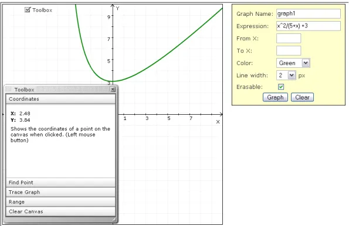349x226 pixels.
Task: Open the Trace Graph section
Action: click(60, 192)
